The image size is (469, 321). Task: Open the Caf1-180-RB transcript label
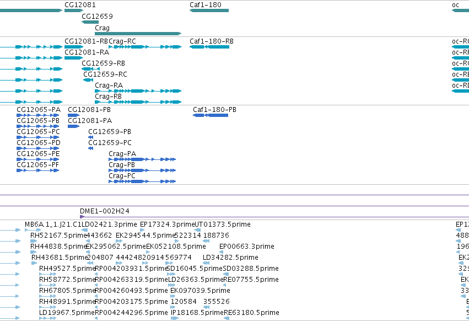(x=212, y=41)
